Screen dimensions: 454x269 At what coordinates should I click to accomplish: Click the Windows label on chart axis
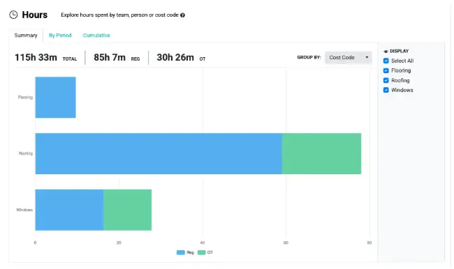pyautogui.click(x=24, y=210)
